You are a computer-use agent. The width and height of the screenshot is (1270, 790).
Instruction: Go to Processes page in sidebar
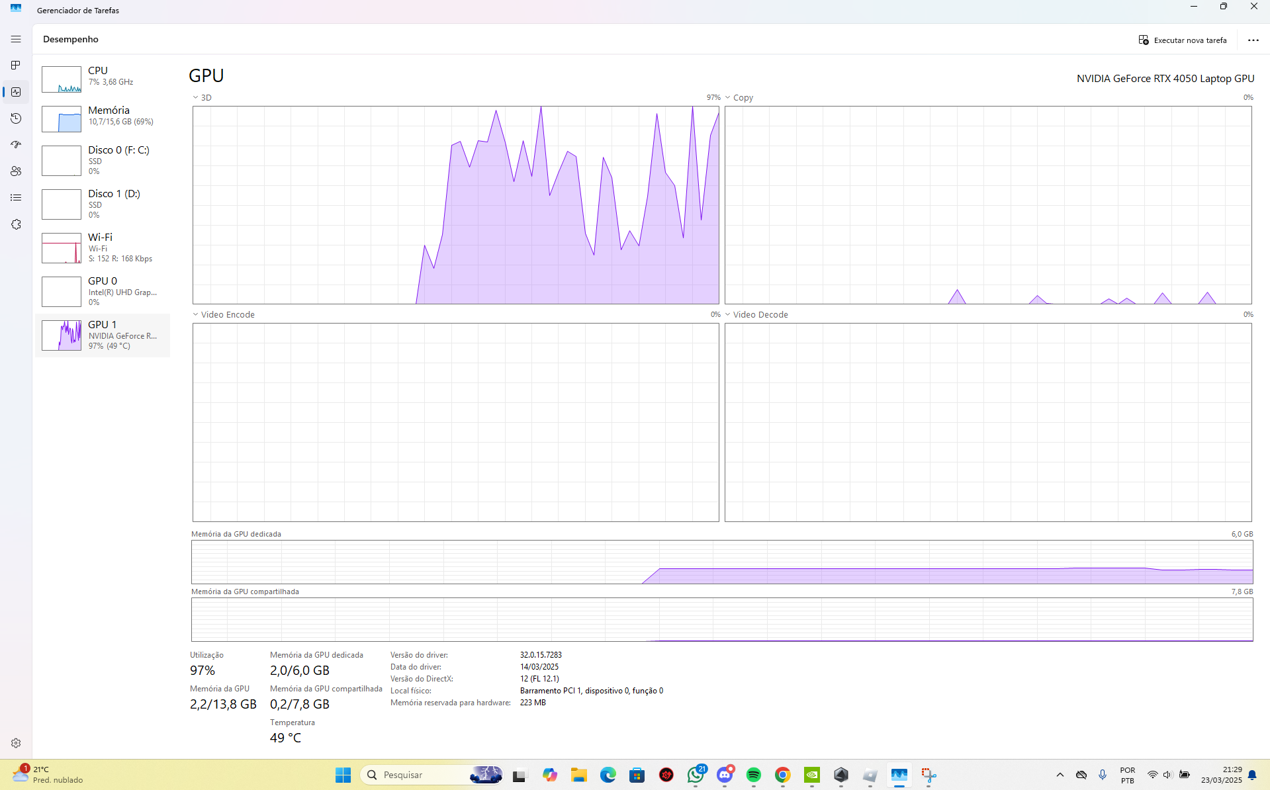(x=16, y=66)
